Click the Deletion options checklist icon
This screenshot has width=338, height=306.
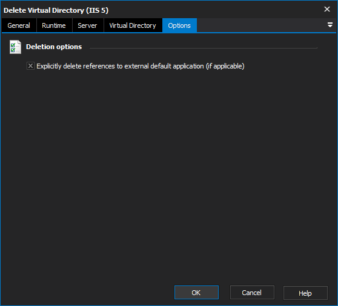(15, 47)
